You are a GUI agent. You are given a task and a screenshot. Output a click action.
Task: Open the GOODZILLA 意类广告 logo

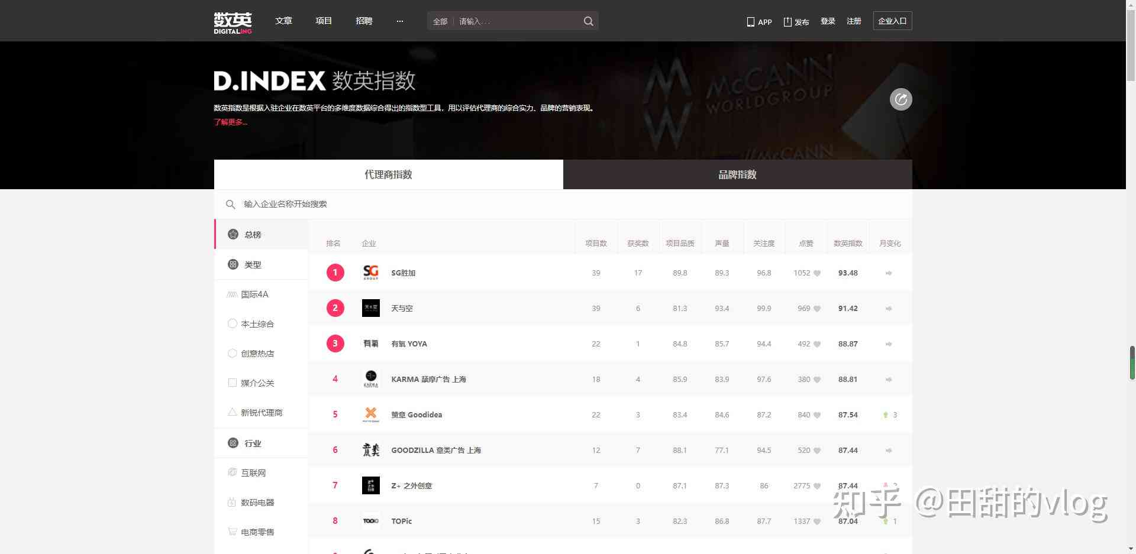(x=371, y=450)
